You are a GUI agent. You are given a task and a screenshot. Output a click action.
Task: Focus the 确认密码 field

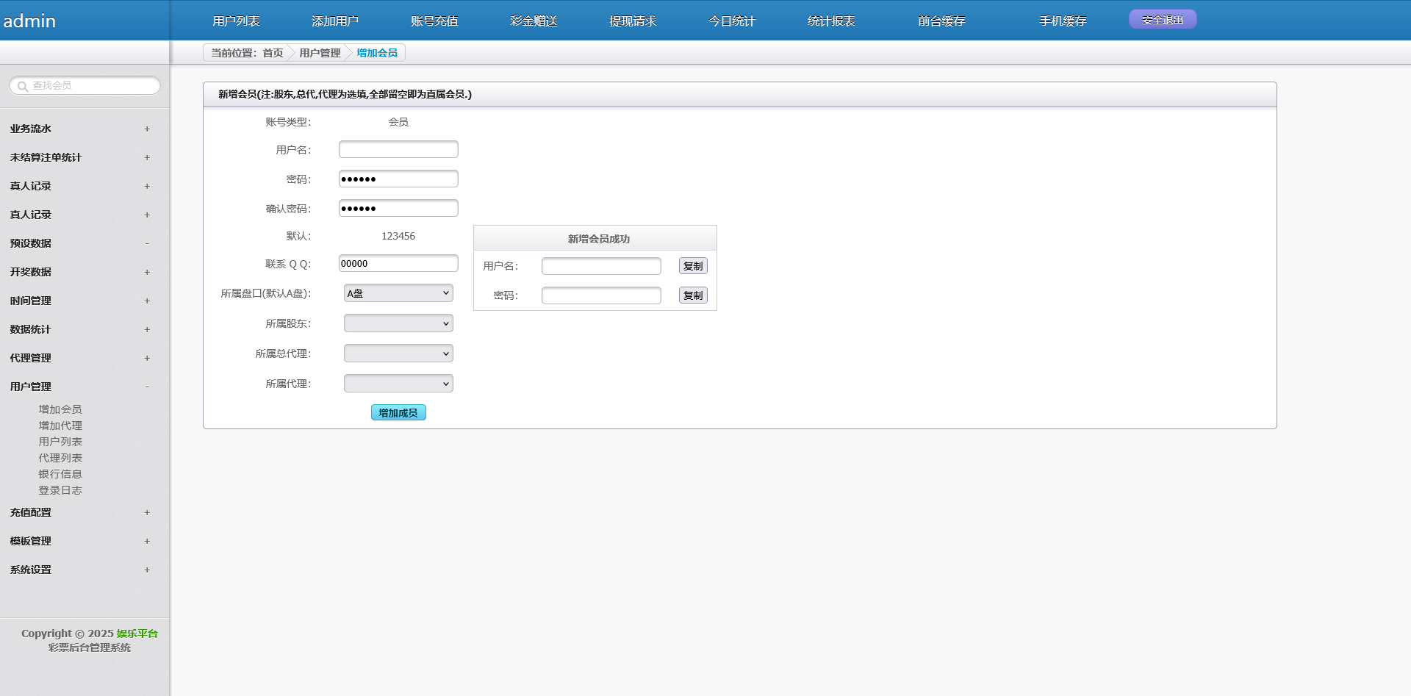(398, 208)
